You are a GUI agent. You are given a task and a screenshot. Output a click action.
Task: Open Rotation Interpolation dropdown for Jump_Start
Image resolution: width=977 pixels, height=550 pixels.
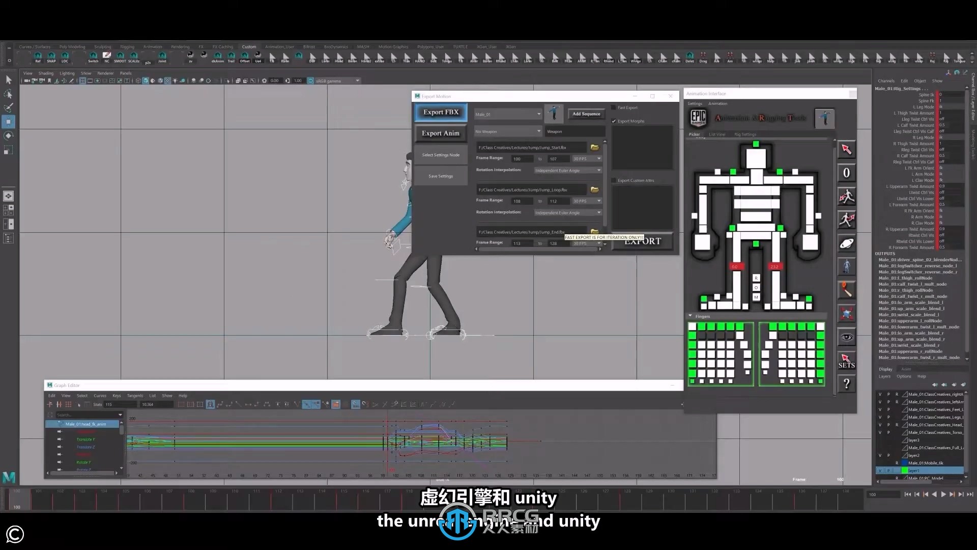click(x=568, y=170)
